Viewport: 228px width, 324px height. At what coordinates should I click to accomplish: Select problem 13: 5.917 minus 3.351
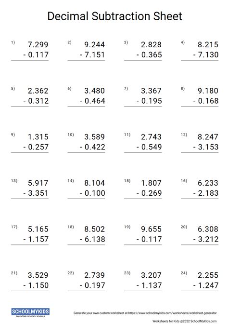[x=30, y=189]
